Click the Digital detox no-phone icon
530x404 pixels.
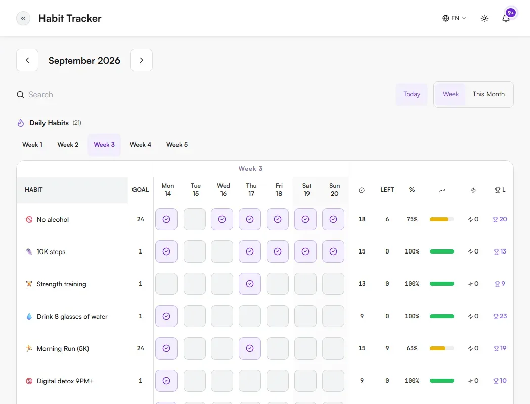(x=29, y=381)
